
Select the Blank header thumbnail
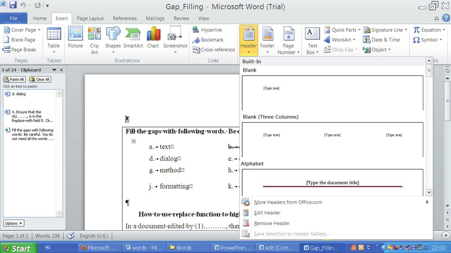click(x=333, y=93)
